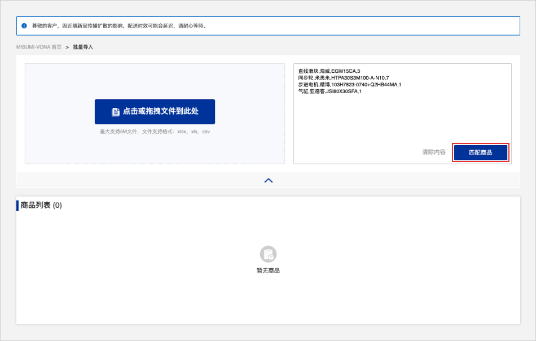Go to MISUMI-VONA 首页 breadcrumb link

39,47
